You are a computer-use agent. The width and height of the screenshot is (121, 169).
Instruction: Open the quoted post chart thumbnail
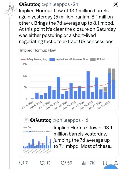coord(37,139)
